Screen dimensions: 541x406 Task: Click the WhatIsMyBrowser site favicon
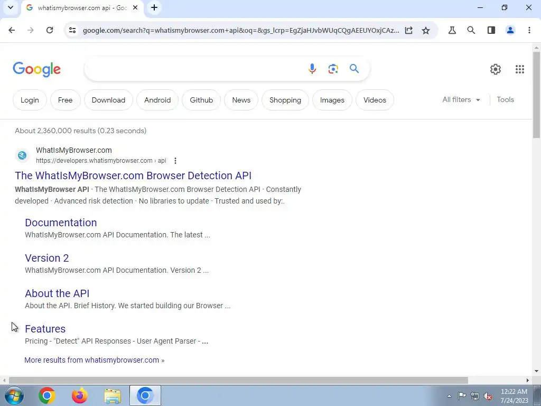[x=22, y=155]
